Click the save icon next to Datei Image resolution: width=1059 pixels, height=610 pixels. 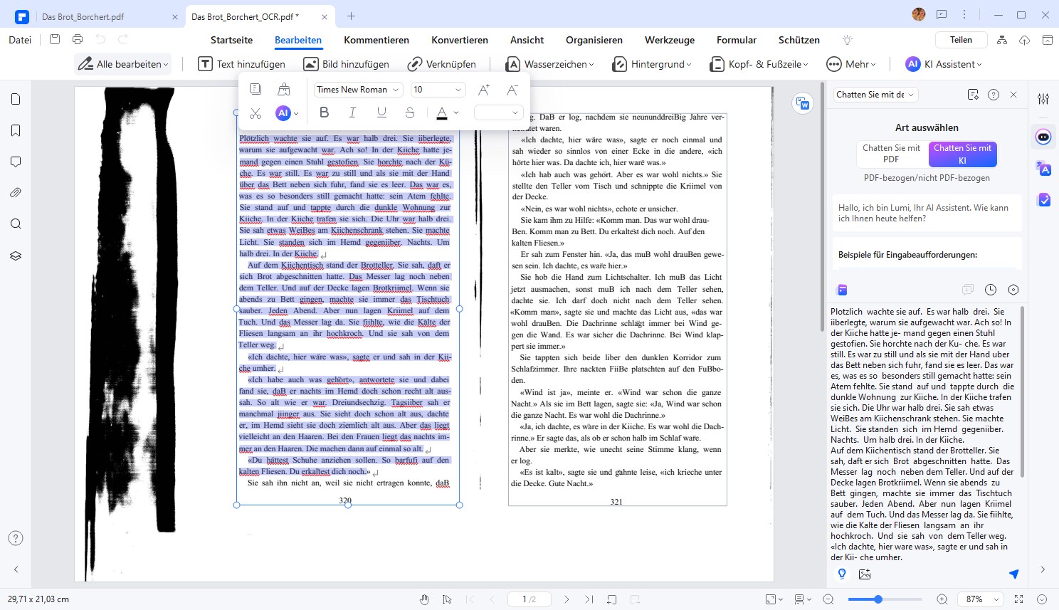[55, 40]
